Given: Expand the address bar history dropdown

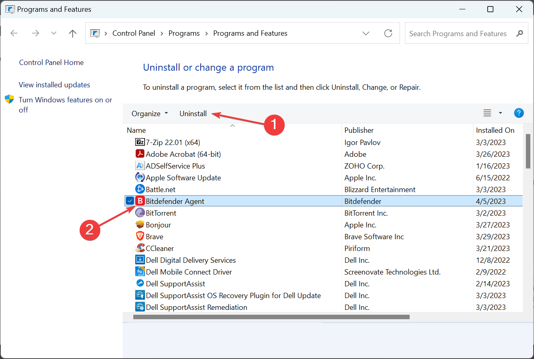Looking at the screenshot, I should pos(366,33).
